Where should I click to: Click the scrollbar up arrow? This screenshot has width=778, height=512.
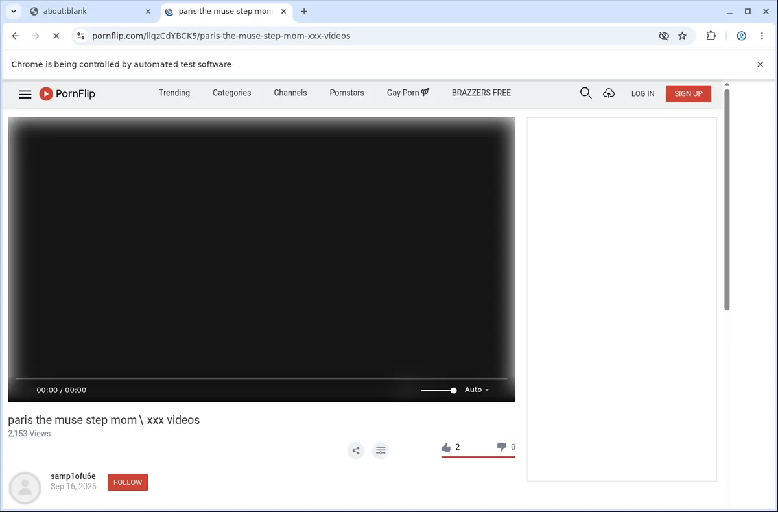[x=727, y=84]
